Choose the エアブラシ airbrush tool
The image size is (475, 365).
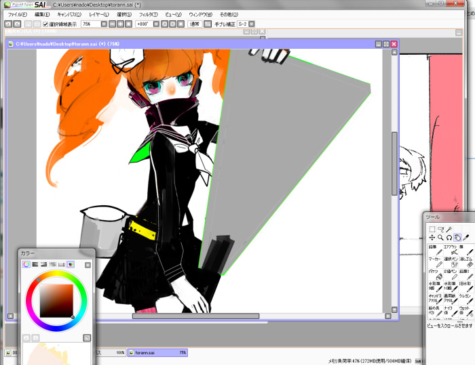tap(451, 250)
